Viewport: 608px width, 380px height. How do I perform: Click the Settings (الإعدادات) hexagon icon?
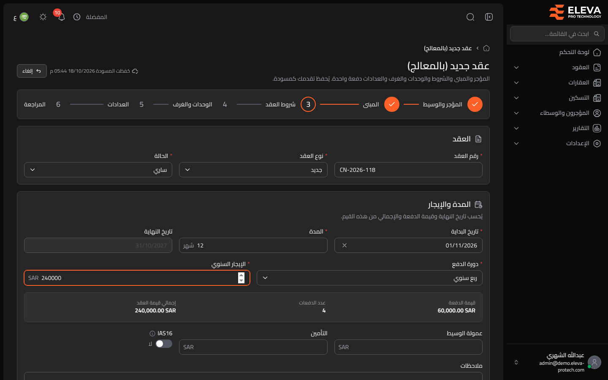[597, 144]
